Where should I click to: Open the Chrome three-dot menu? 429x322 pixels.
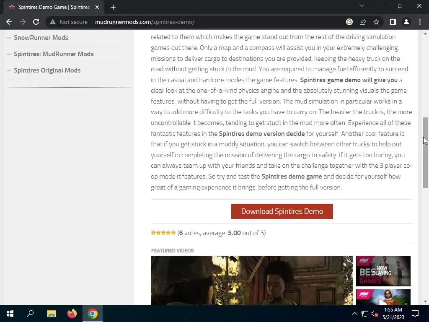pos(420,22)
